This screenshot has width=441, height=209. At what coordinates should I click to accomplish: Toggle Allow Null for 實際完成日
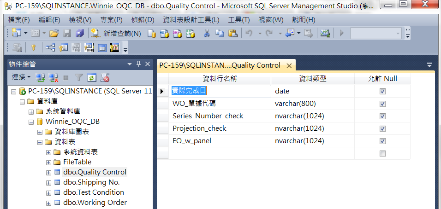click(x=382, y=92)
